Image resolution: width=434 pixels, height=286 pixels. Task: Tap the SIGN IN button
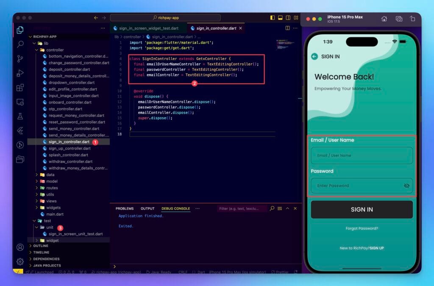coord(362,210)
